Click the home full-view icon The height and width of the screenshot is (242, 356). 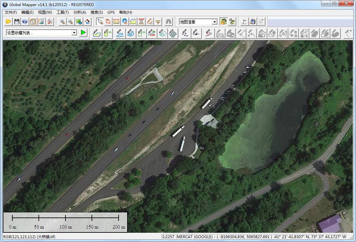pyautogui.click(x=87, y=22)
